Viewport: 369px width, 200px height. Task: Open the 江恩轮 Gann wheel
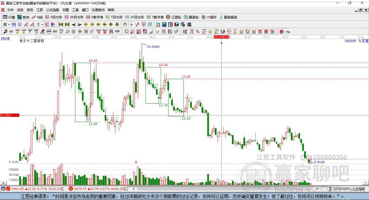click(174, 17)
